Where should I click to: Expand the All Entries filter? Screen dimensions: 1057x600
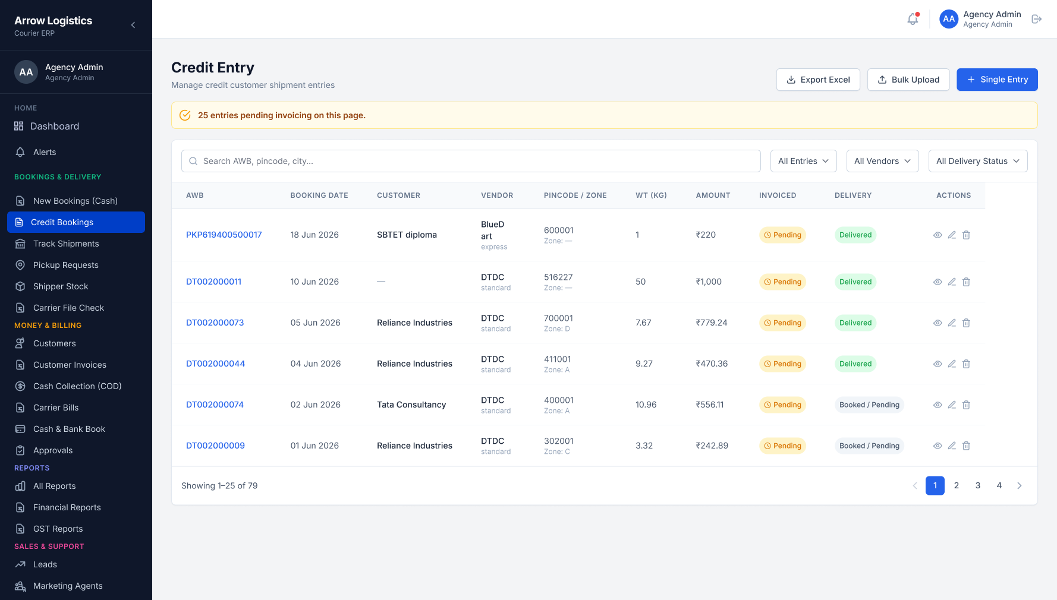pyautogui.click(x=803, y=161)
